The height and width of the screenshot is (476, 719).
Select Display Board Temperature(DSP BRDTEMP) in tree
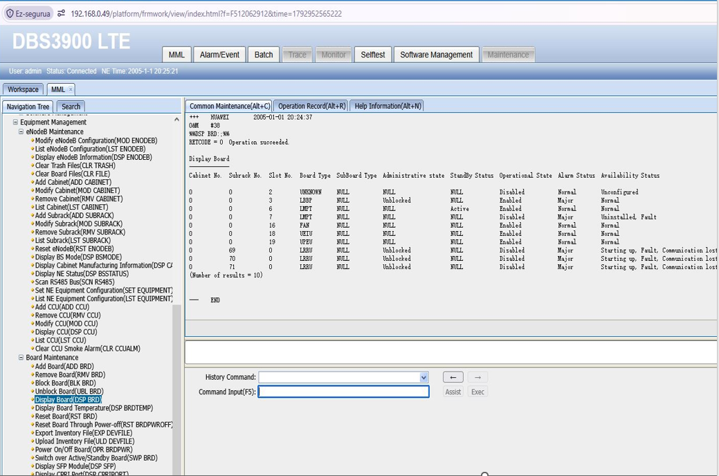pos(94,408)
